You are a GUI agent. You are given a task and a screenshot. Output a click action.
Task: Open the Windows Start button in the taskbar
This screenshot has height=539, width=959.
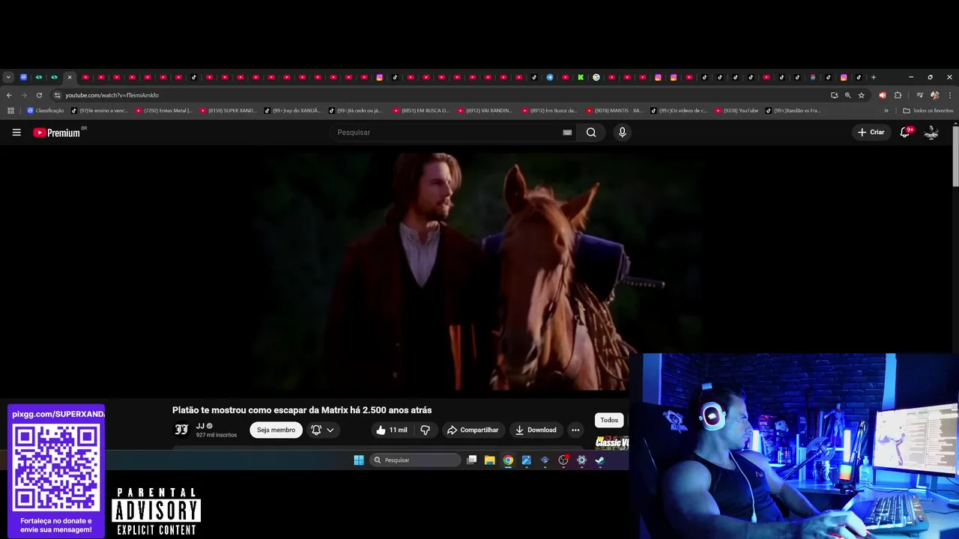coord(359,460)
